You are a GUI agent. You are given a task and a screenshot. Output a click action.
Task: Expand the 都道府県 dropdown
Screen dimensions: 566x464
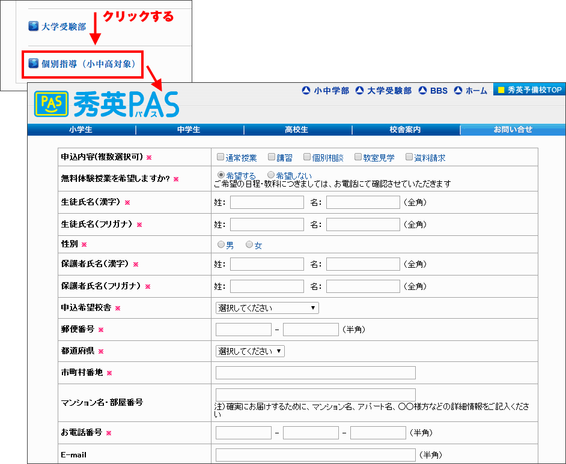click(x=250, y=351)
